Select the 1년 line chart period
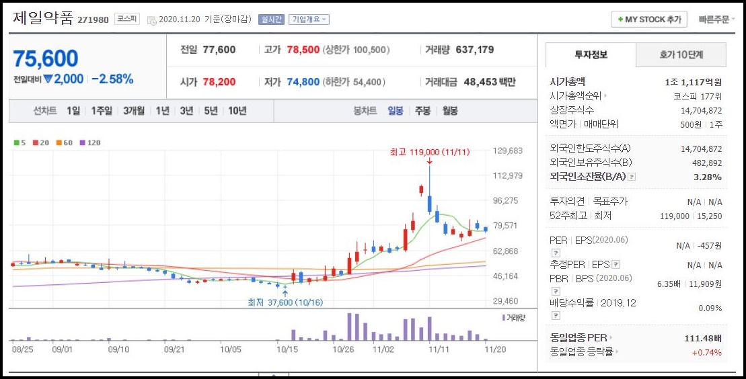This screenshot has height=379, width=746. click(x=162, y=111)
